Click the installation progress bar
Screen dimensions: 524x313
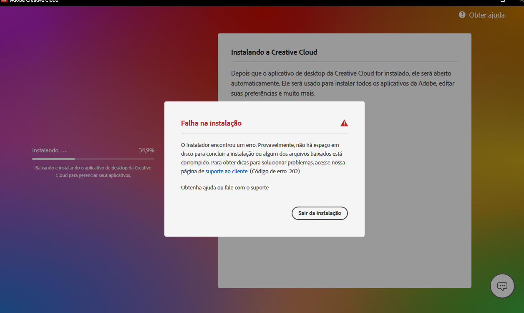[93, 159]
